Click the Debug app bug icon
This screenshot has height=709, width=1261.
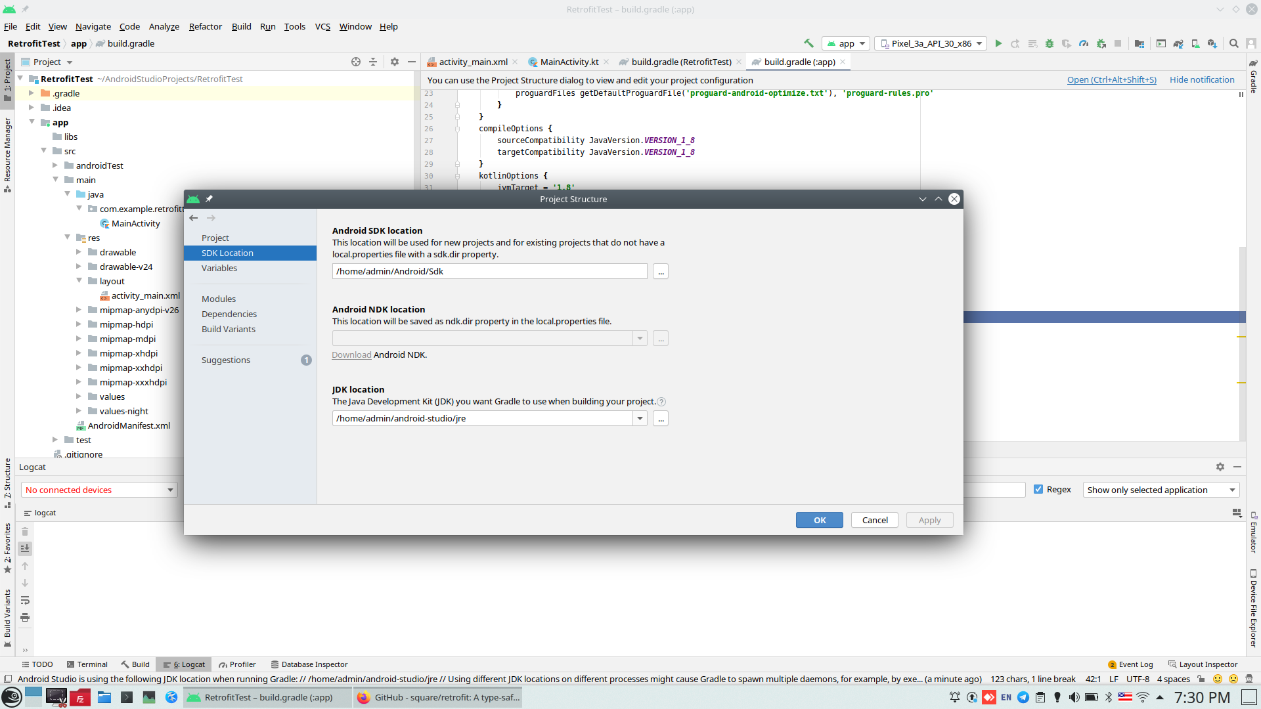point(1050,43)
